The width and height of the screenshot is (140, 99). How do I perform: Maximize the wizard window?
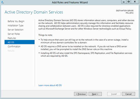(x=129, y=2)
